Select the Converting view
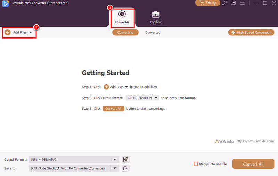Screen dimensions: 278x176 [125, 32]
